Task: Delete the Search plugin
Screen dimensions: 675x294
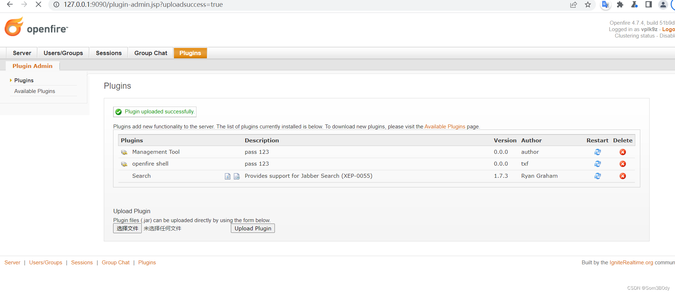Action: coord(623,176)
